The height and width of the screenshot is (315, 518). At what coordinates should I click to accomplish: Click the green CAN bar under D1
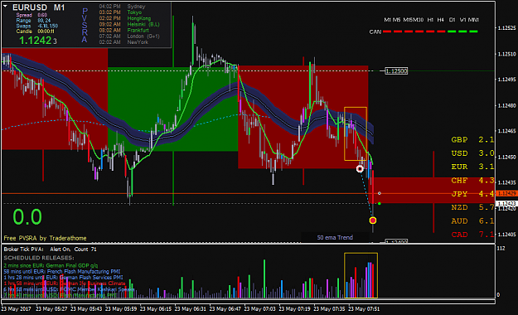452,31
